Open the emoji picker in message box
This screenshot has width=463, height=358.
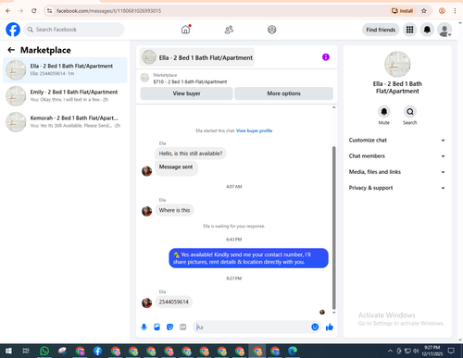pos(315,327)
